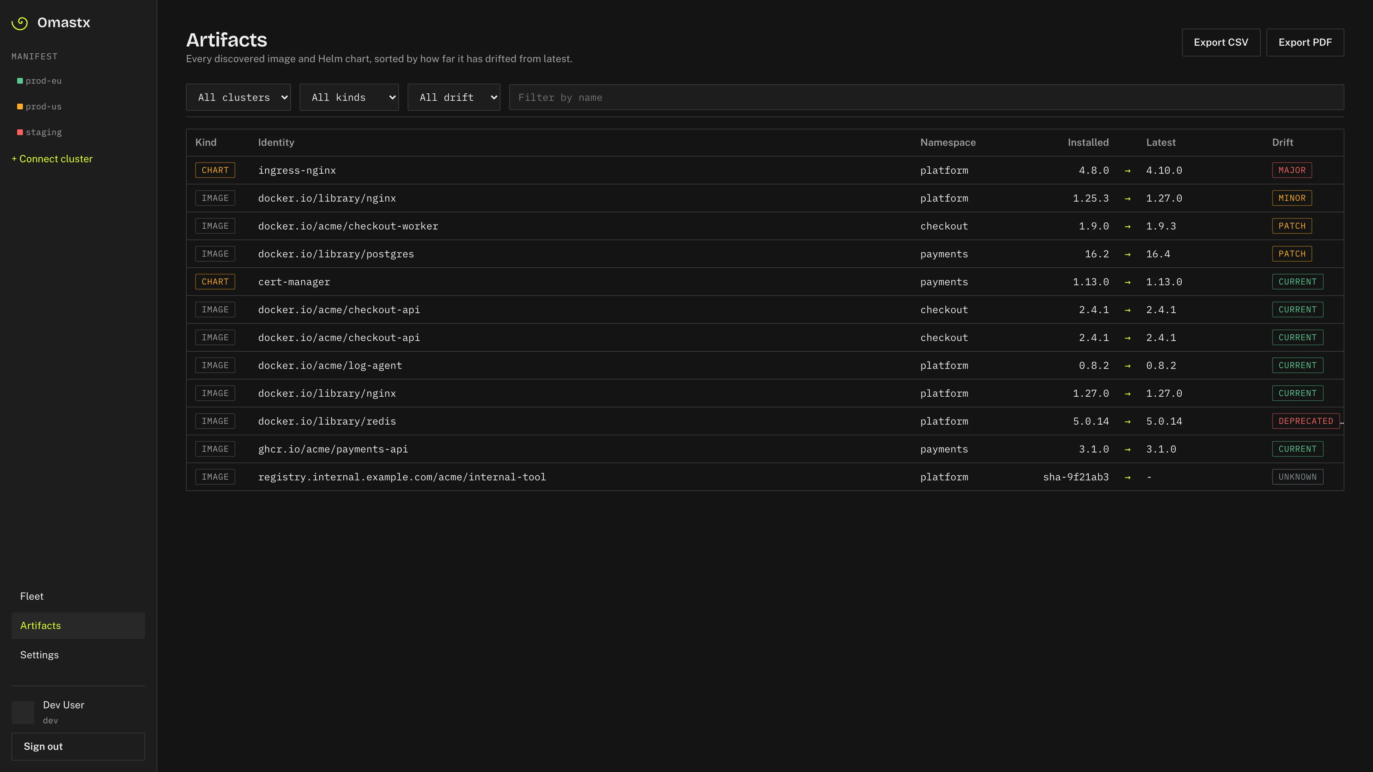Viewport: 1373px width, 772px height.
Task: Click the Dev User avatar square
Action: tap(23, 712)
